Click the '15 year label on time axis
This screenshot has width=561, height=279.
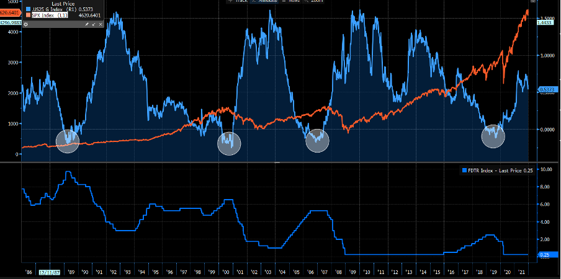click(437, 272)
